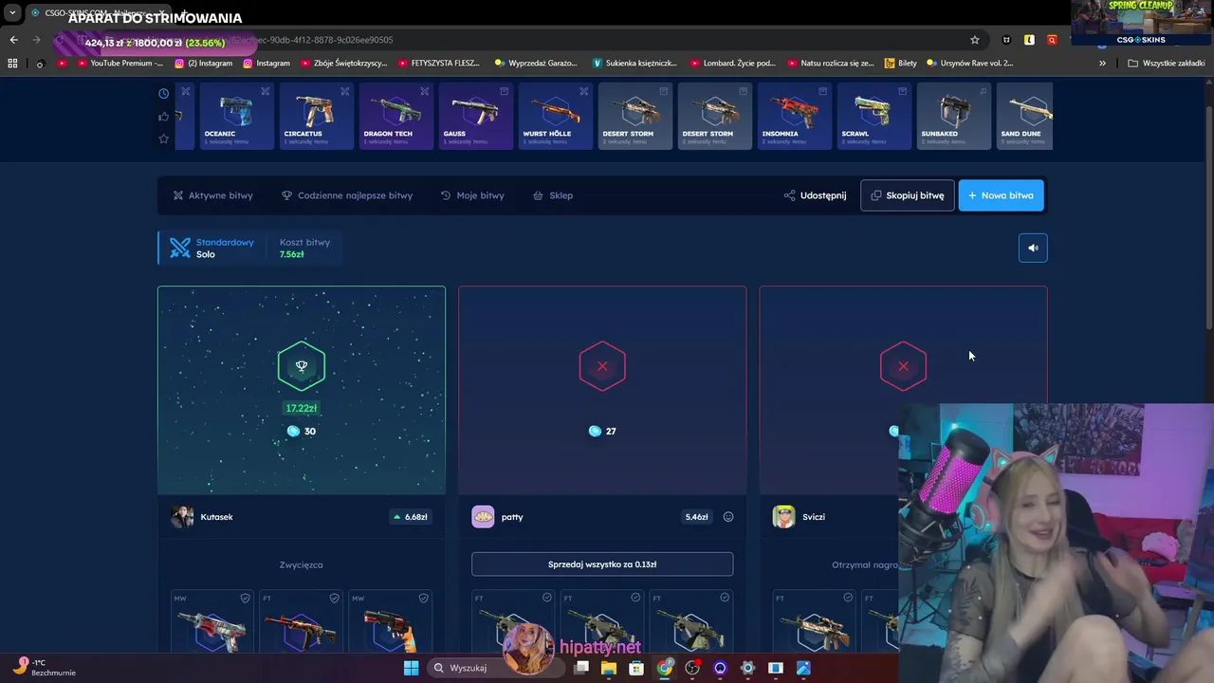This screenshot has height=683, width=1214.
Task: Click the Zwycięzca label under Kutasek
Action: pyautogui.click(x=302, y=564)
